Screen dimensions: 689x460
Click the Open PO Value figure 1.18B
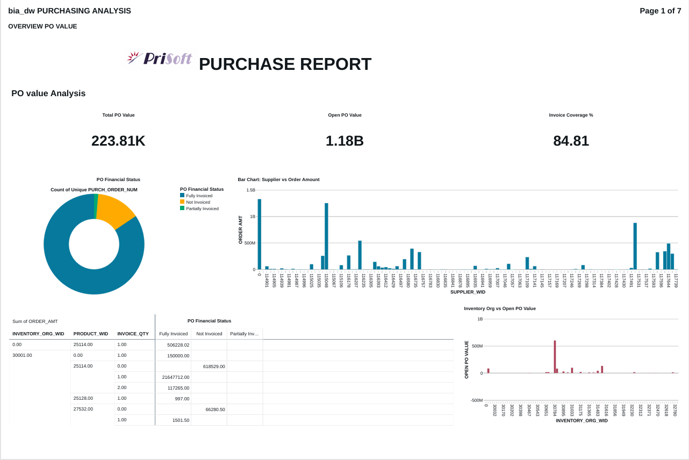pyautogui.click(x=344, y=141)
